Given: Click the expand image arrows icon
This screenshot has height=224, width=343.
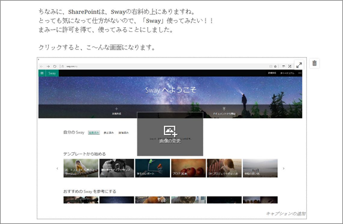Looking at the screenshot, I should pos(299,65).
